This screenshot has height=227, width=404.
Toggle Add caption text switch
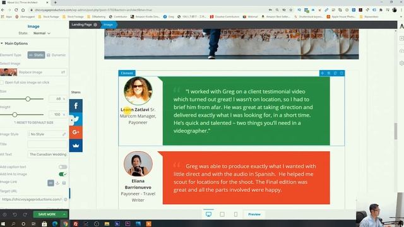(x=62, y=167)
